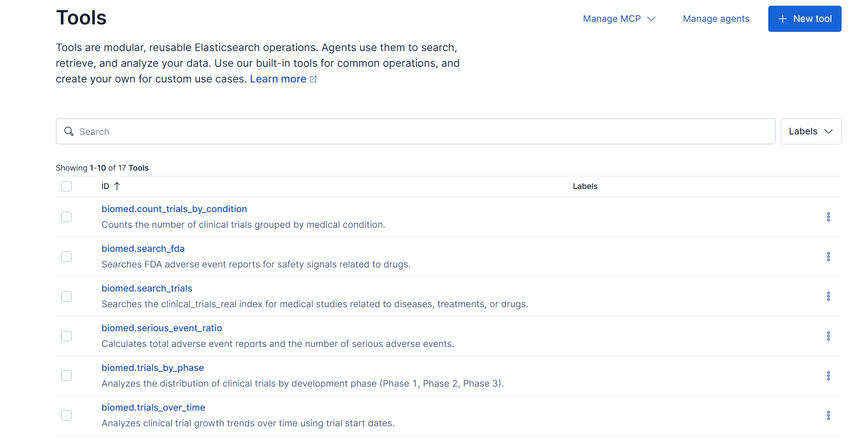
Task: Expand the Manage MCP dropdown
Action: point(619,19)
